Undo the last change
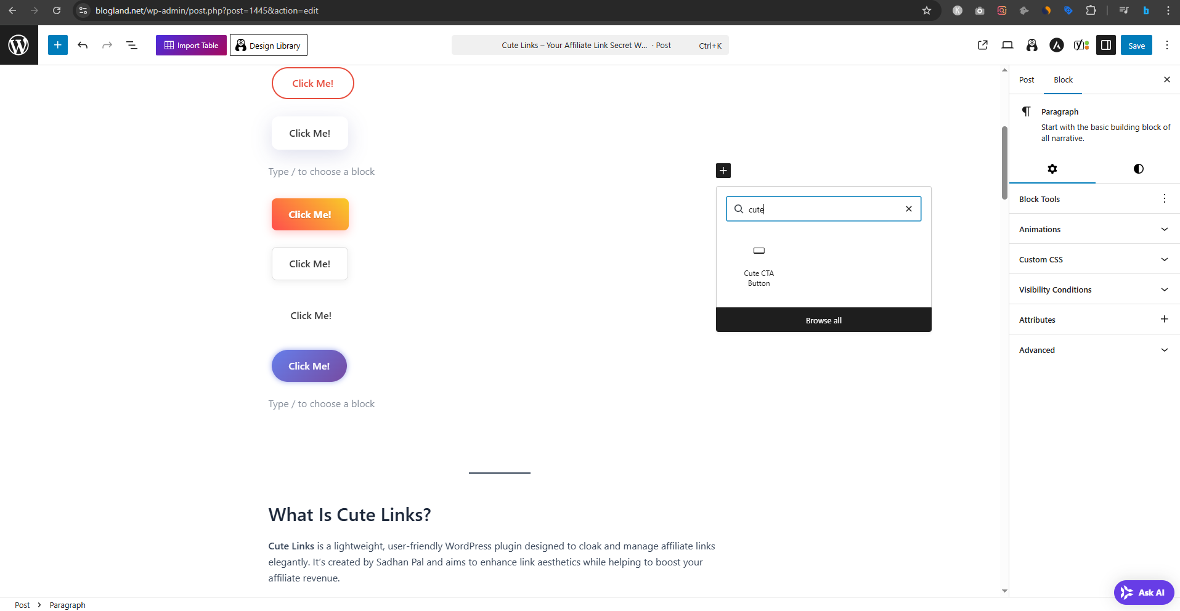Screen dimensions: 1180x611 [83, 45]
